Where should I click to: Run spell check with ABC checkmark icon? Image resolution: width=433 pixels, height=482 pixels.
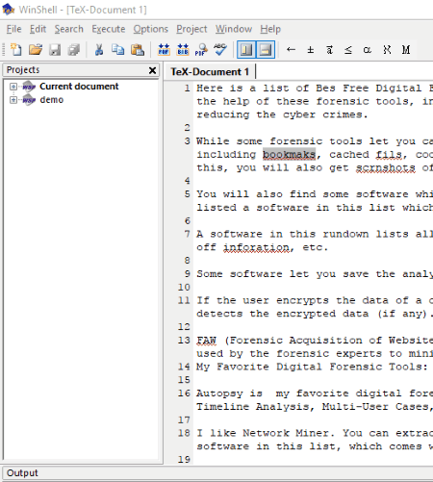click(220, 50)
